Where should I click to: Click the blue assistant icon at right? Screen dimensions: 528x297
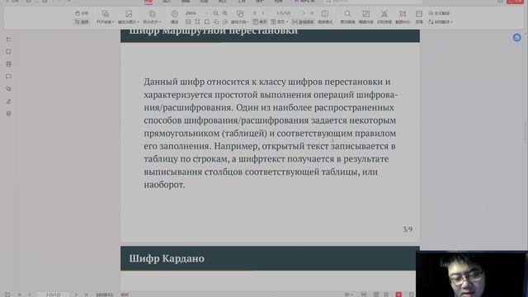pyautogui.click(x=517, y=37)
